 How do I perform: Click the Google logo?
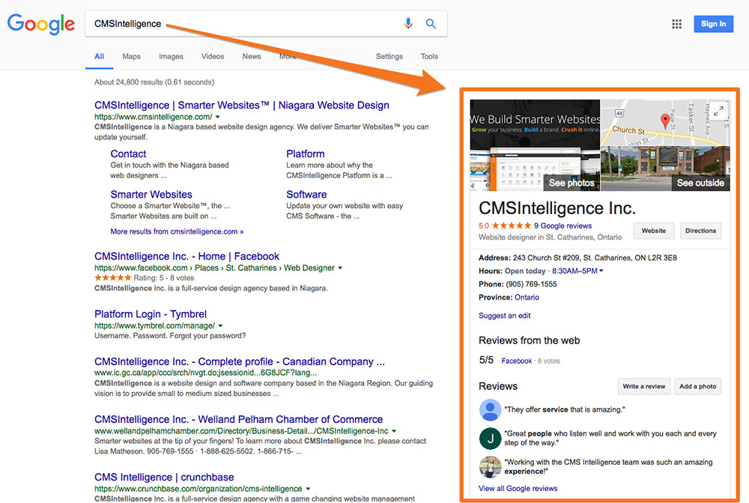(x=41, y=24)
